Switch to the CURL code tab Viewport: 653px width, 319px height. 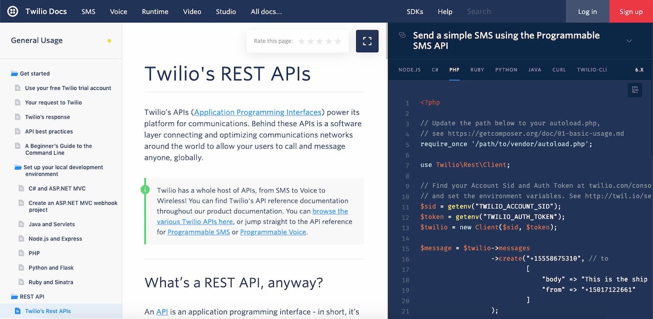coord(559,70)
